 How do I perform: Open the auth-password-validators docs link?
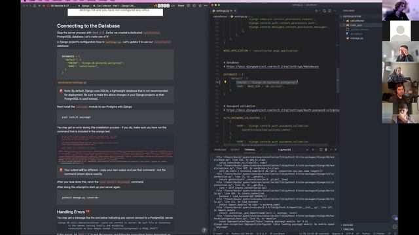point(283,110)
